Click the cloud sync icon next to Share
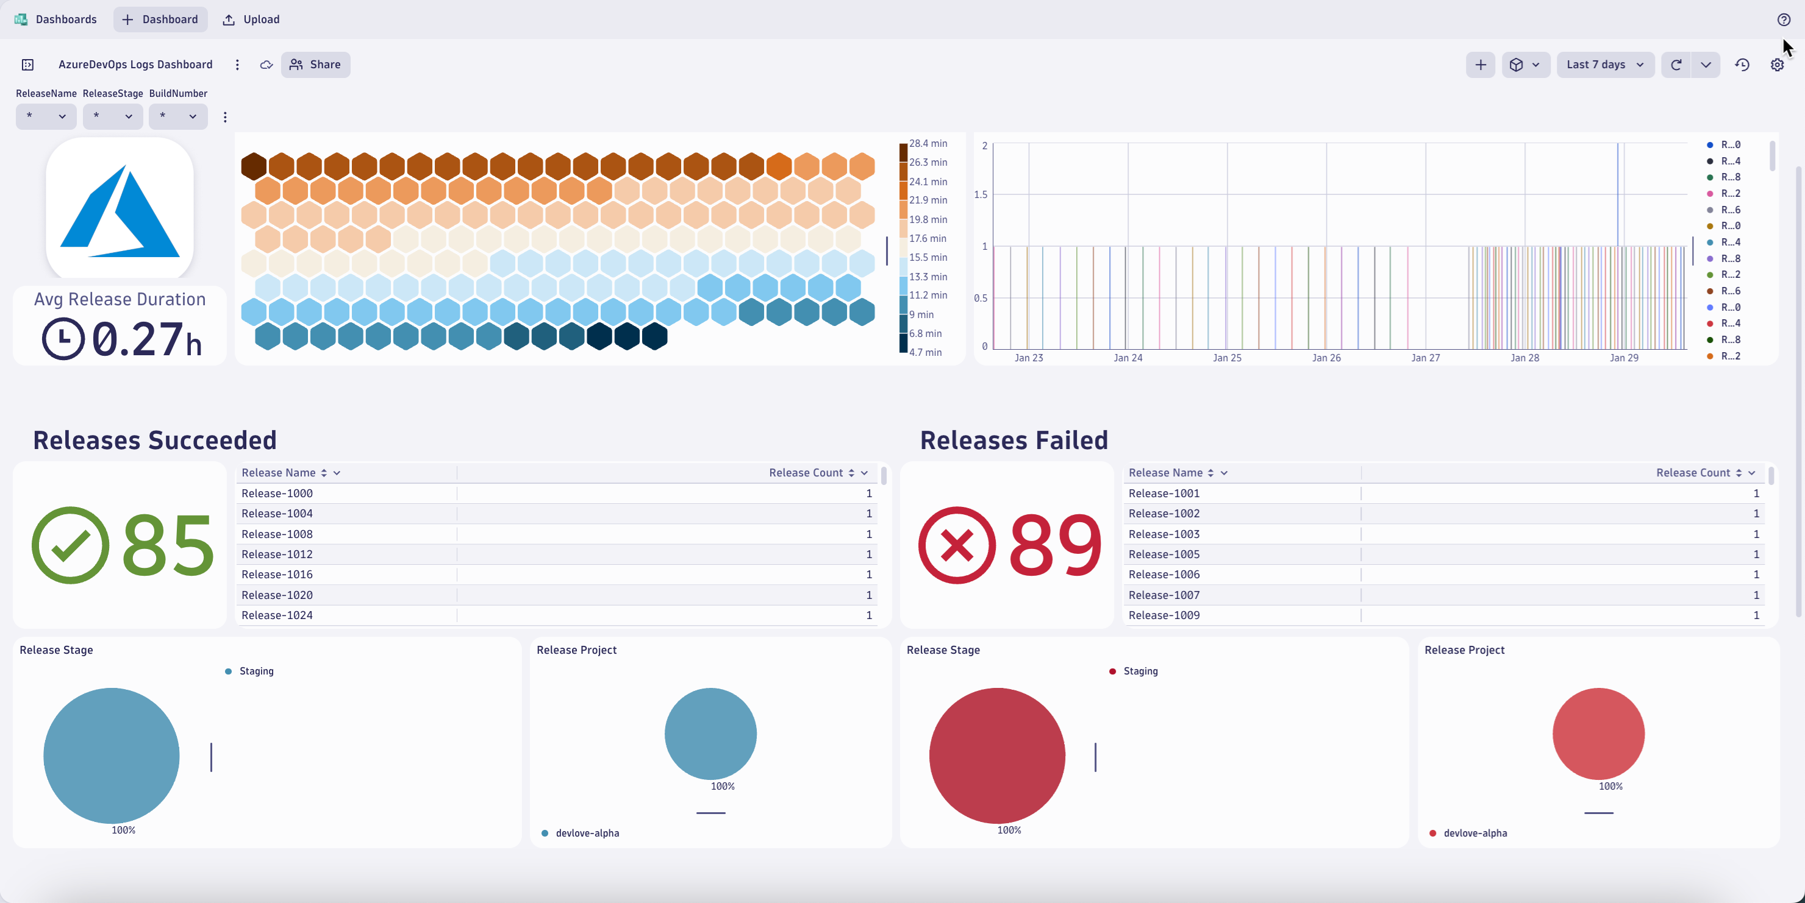This screenshot has height=903, width=1805. coord(266,65)
